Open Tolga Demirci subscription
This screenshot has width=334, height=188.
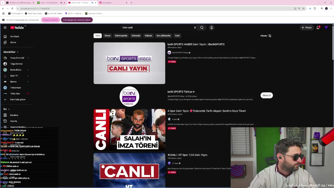17,64
